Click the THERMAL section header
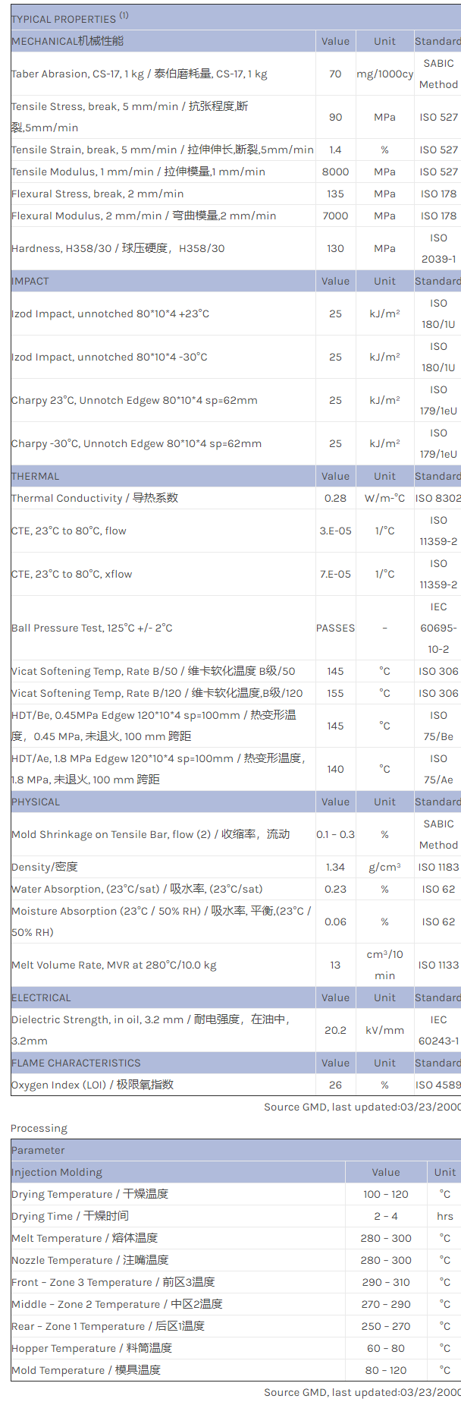 35,477
